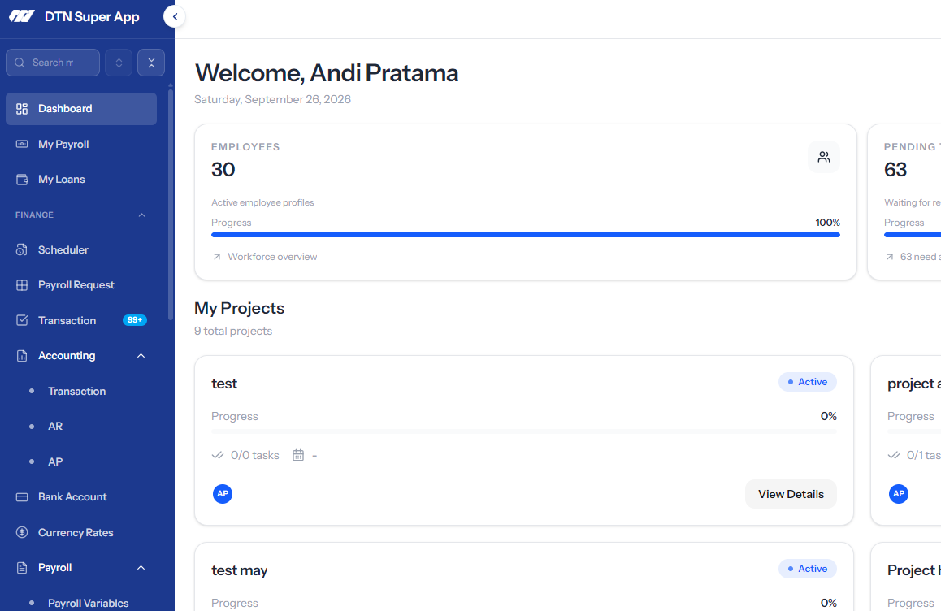This screenshot has height=611, width=941.
Task: Click the test may project title
Action: click(240, 570)
